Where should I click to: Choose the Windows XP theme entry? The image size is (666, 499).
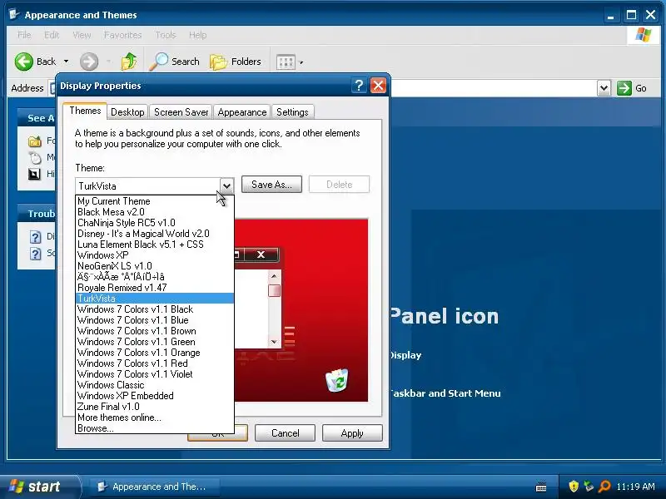pos(155,255)
